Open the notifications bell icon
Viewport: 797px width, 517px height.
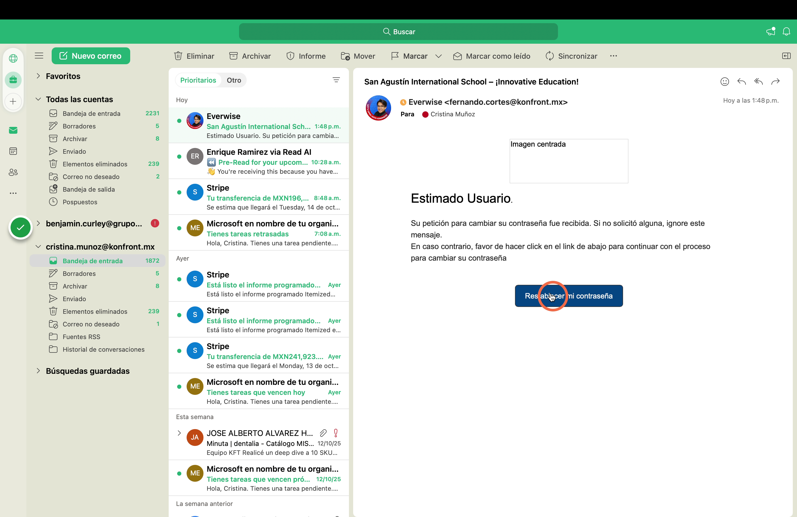786,31
